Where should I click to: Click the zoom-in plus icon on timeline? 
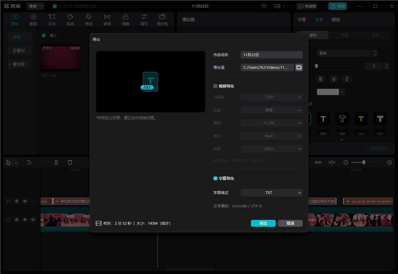tap(389, 162)
